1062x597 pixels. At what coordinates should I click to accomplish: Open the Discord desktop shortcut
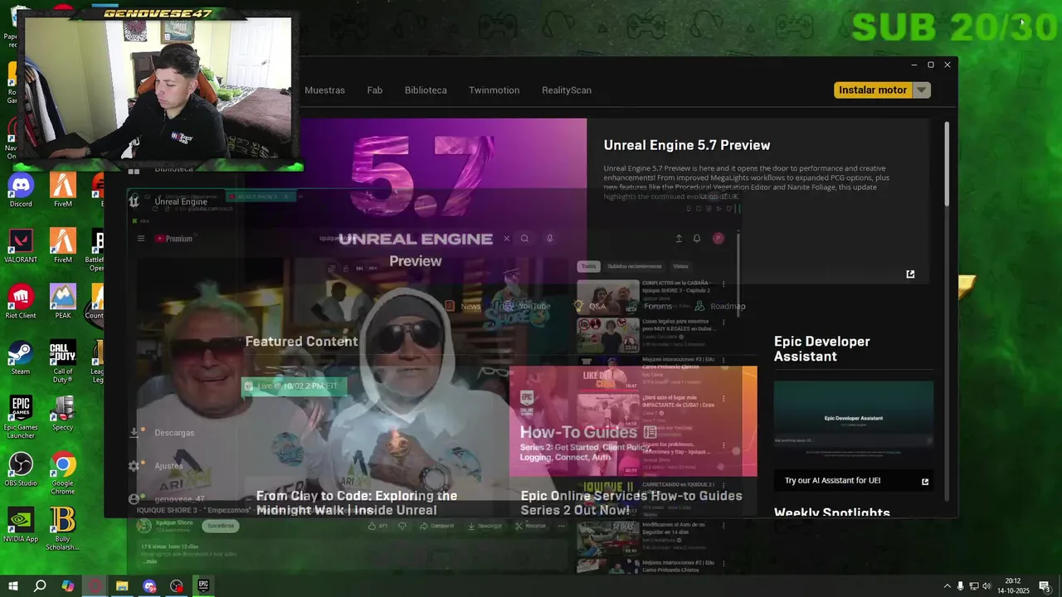[x=21, y=190]
